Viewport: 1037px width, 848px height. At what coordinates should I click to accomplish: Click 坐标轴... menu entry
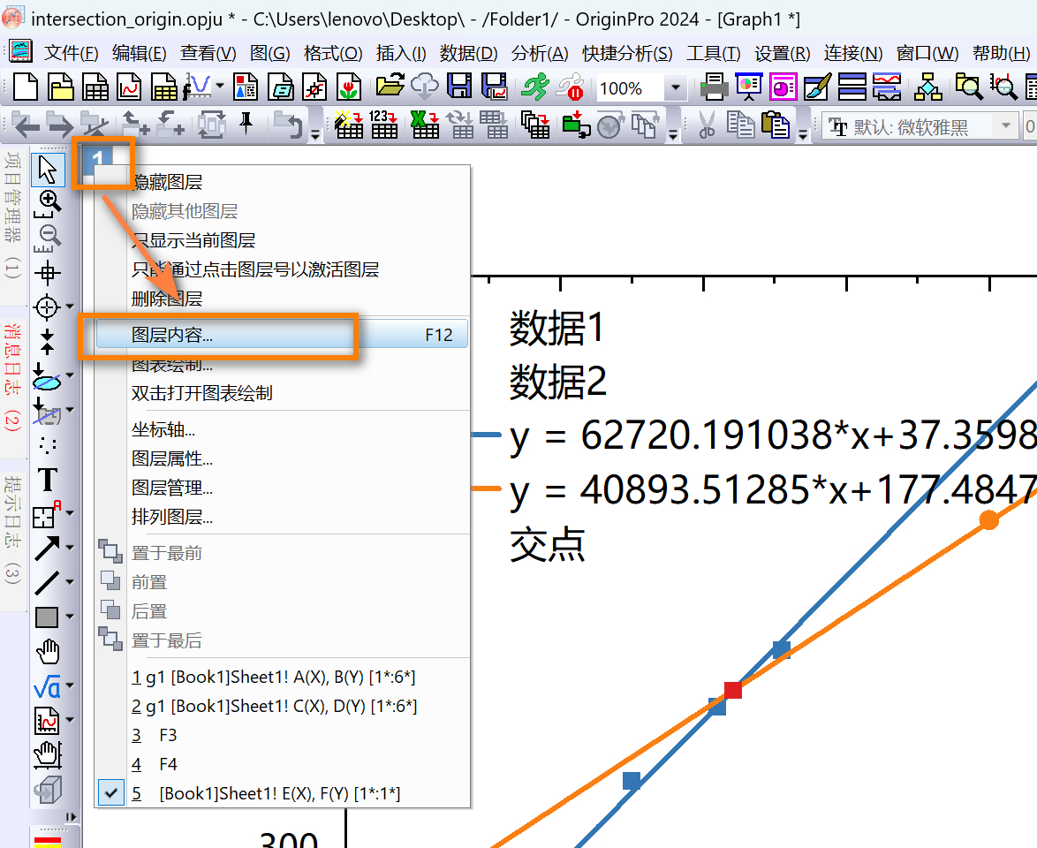[x=163, y=430]
